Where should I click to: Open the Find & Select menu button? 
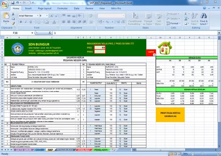(x=204, y=23)
